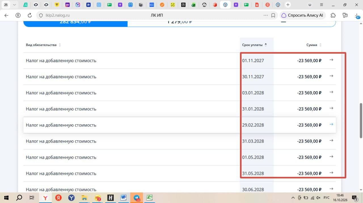363x203 pixels.
Task: Click the Yandex home icon beside address bar
Action: [x=18, y=15]
